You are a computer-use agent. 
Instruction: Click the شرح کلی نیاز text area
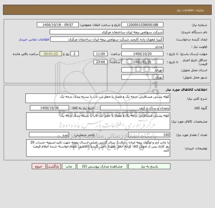[x=98, y=98]
